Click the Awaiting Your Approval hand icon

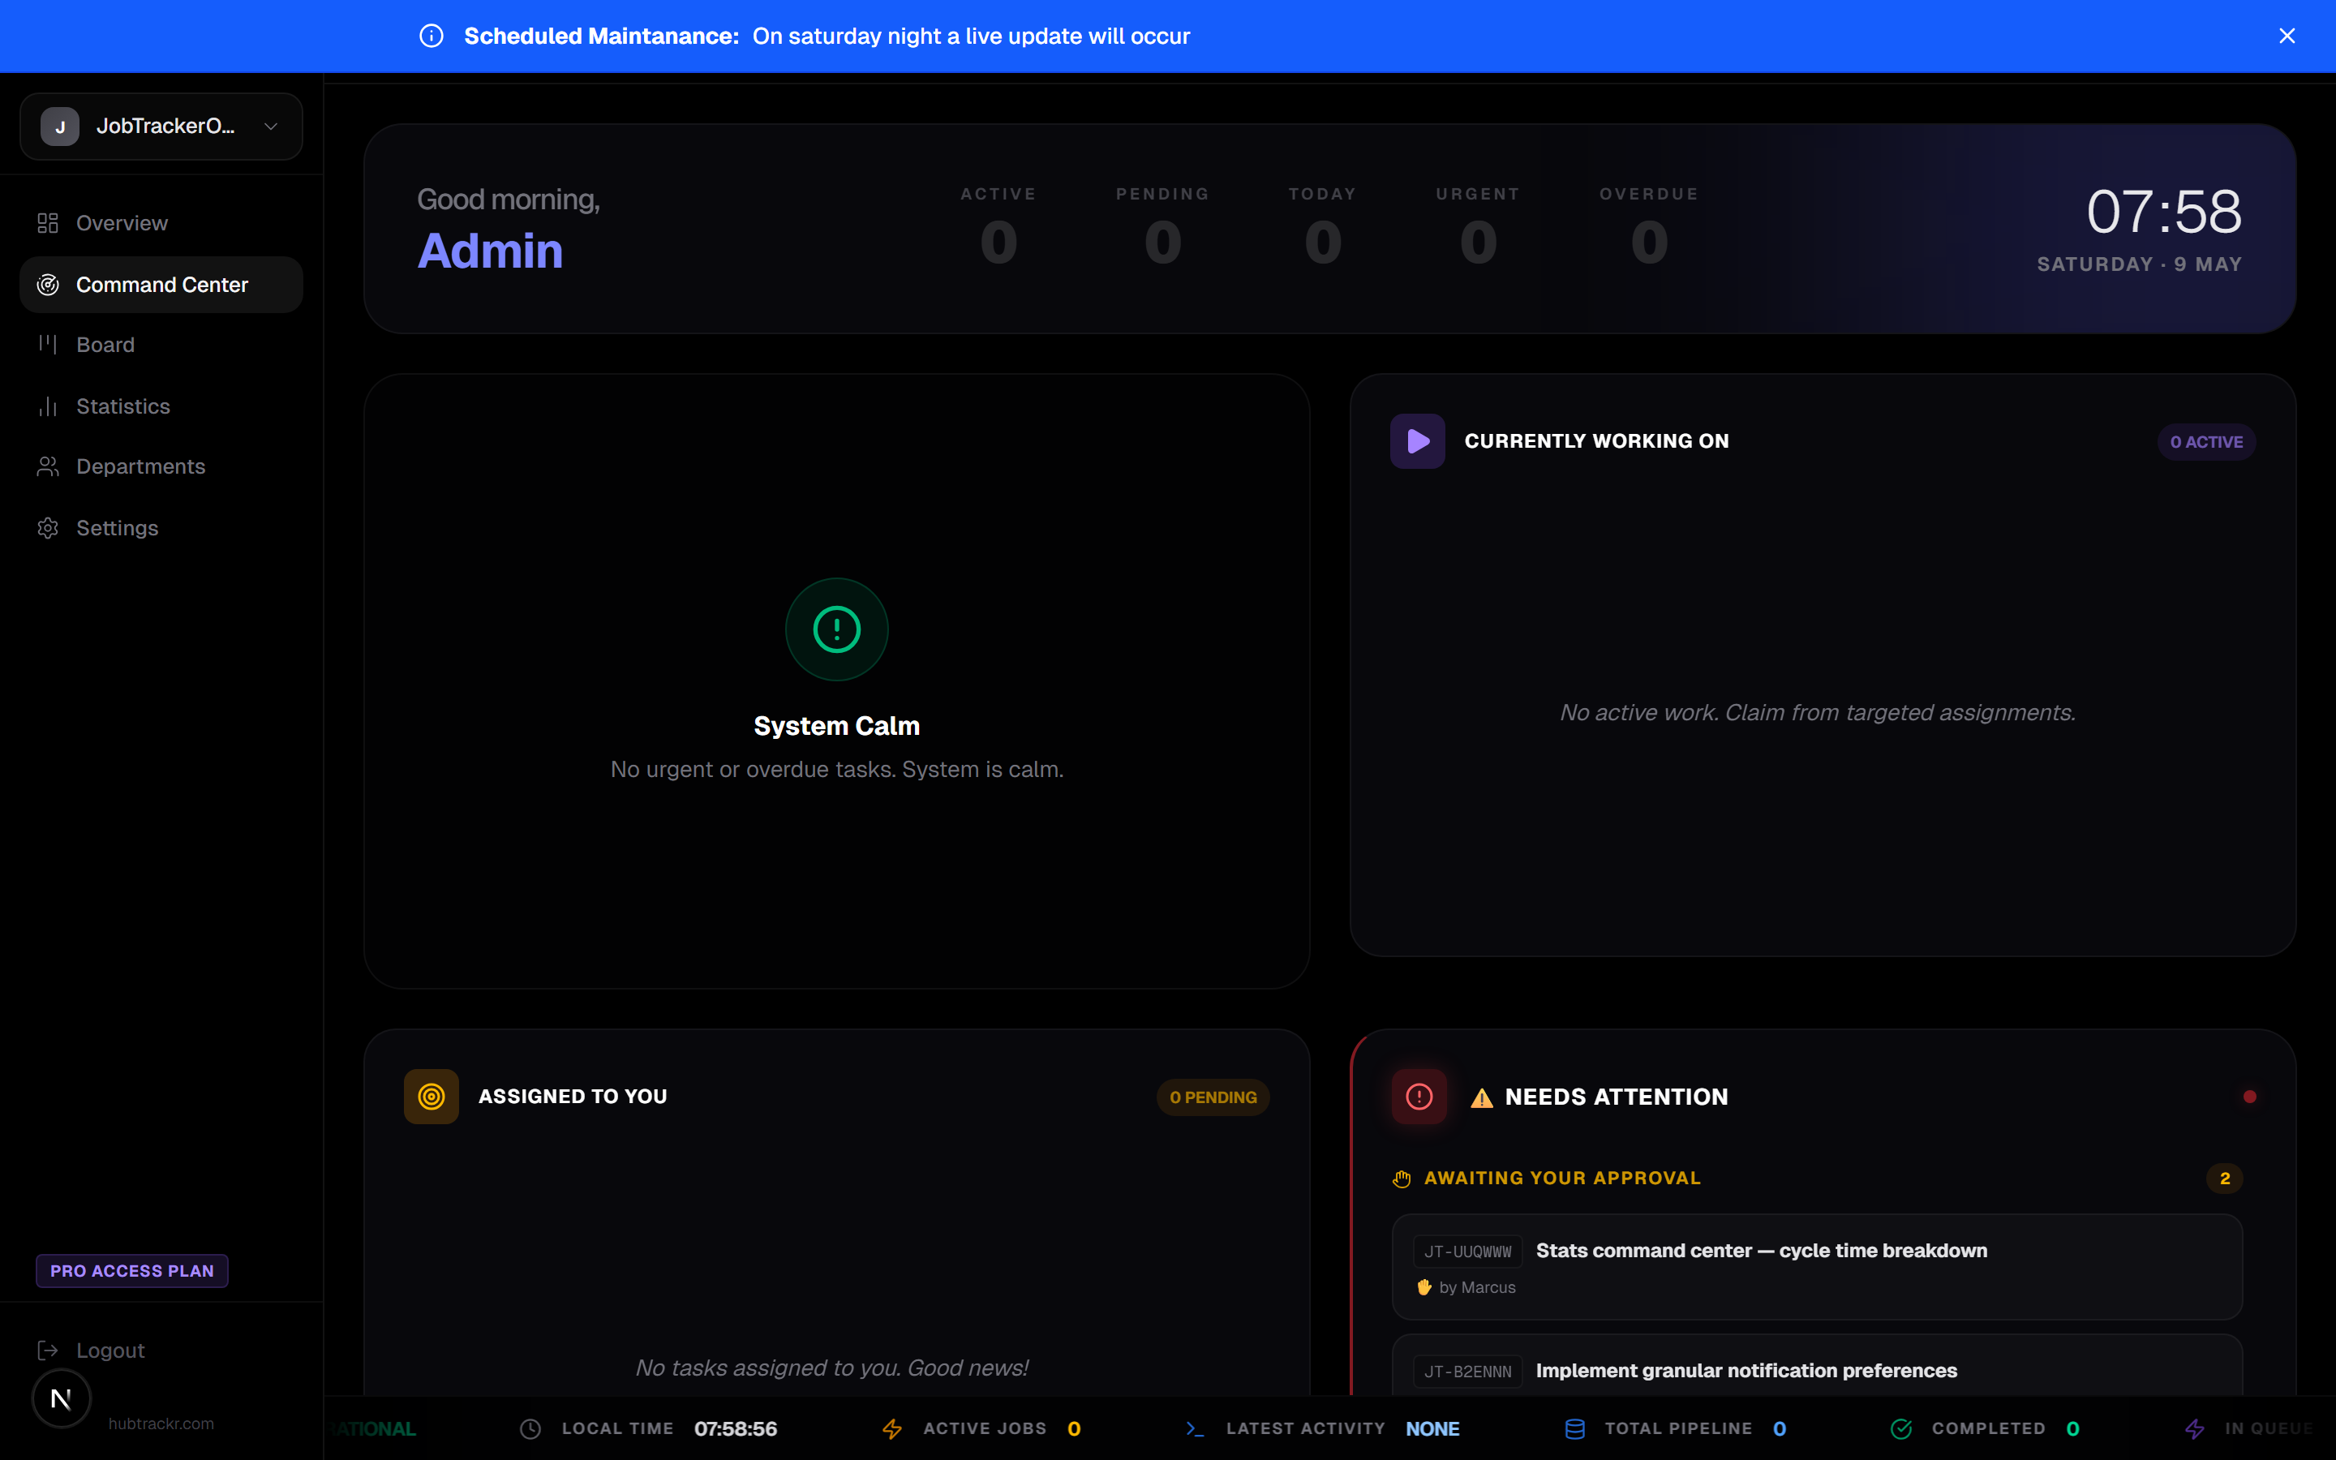coord(1402,1178)
